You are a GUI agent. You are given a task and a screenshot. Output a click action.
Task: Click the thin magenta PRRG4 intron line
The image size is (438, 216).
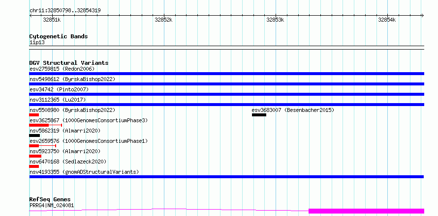169,209
